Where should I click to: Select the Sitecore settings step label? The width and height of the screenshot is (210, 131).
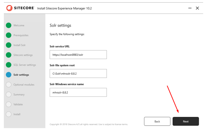(23, 55)
